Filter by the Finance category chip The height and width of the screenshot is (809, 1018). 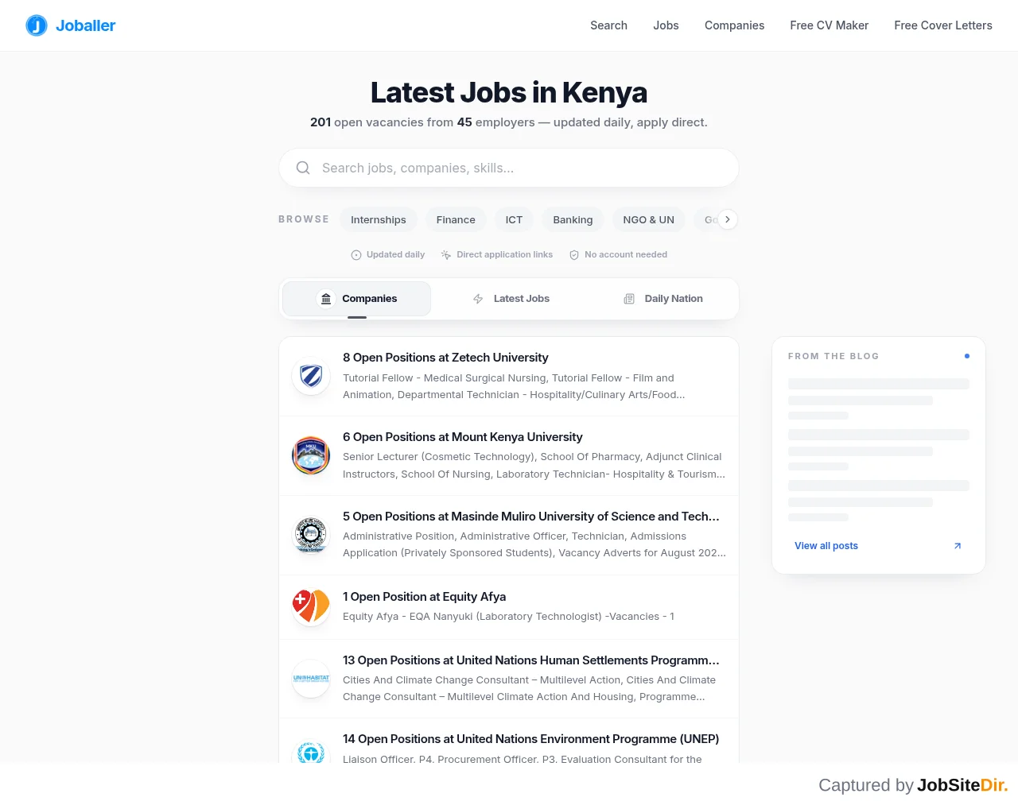[x=456, y=219]
